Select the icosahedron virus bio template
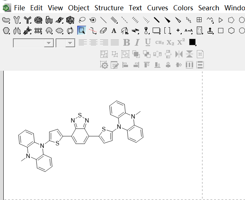 point(70,20)
